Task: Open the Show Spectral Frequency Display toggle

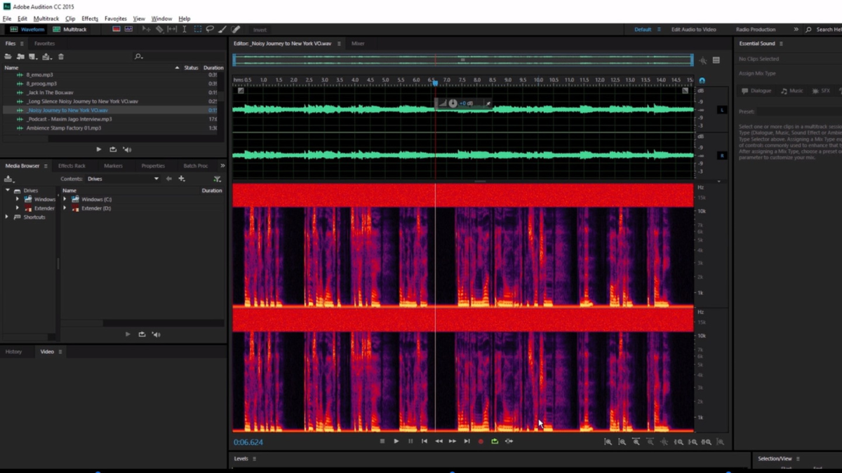Action: pyautogui.click(x=116, y=29)
